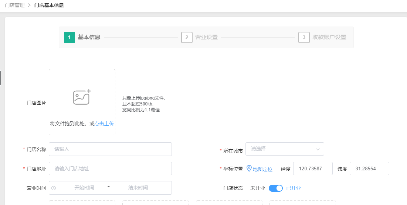
Task: Click the step 1 number badge
Action: coord(69,37)
